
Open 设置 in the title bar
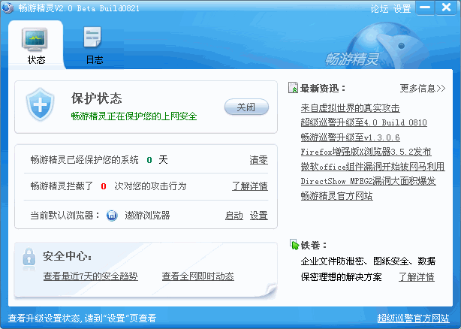click(x=402, y=8)
